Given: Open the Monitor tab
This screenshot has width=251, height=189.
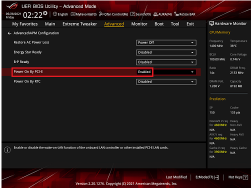Looking at the screenshot, I should click(139, 24).
